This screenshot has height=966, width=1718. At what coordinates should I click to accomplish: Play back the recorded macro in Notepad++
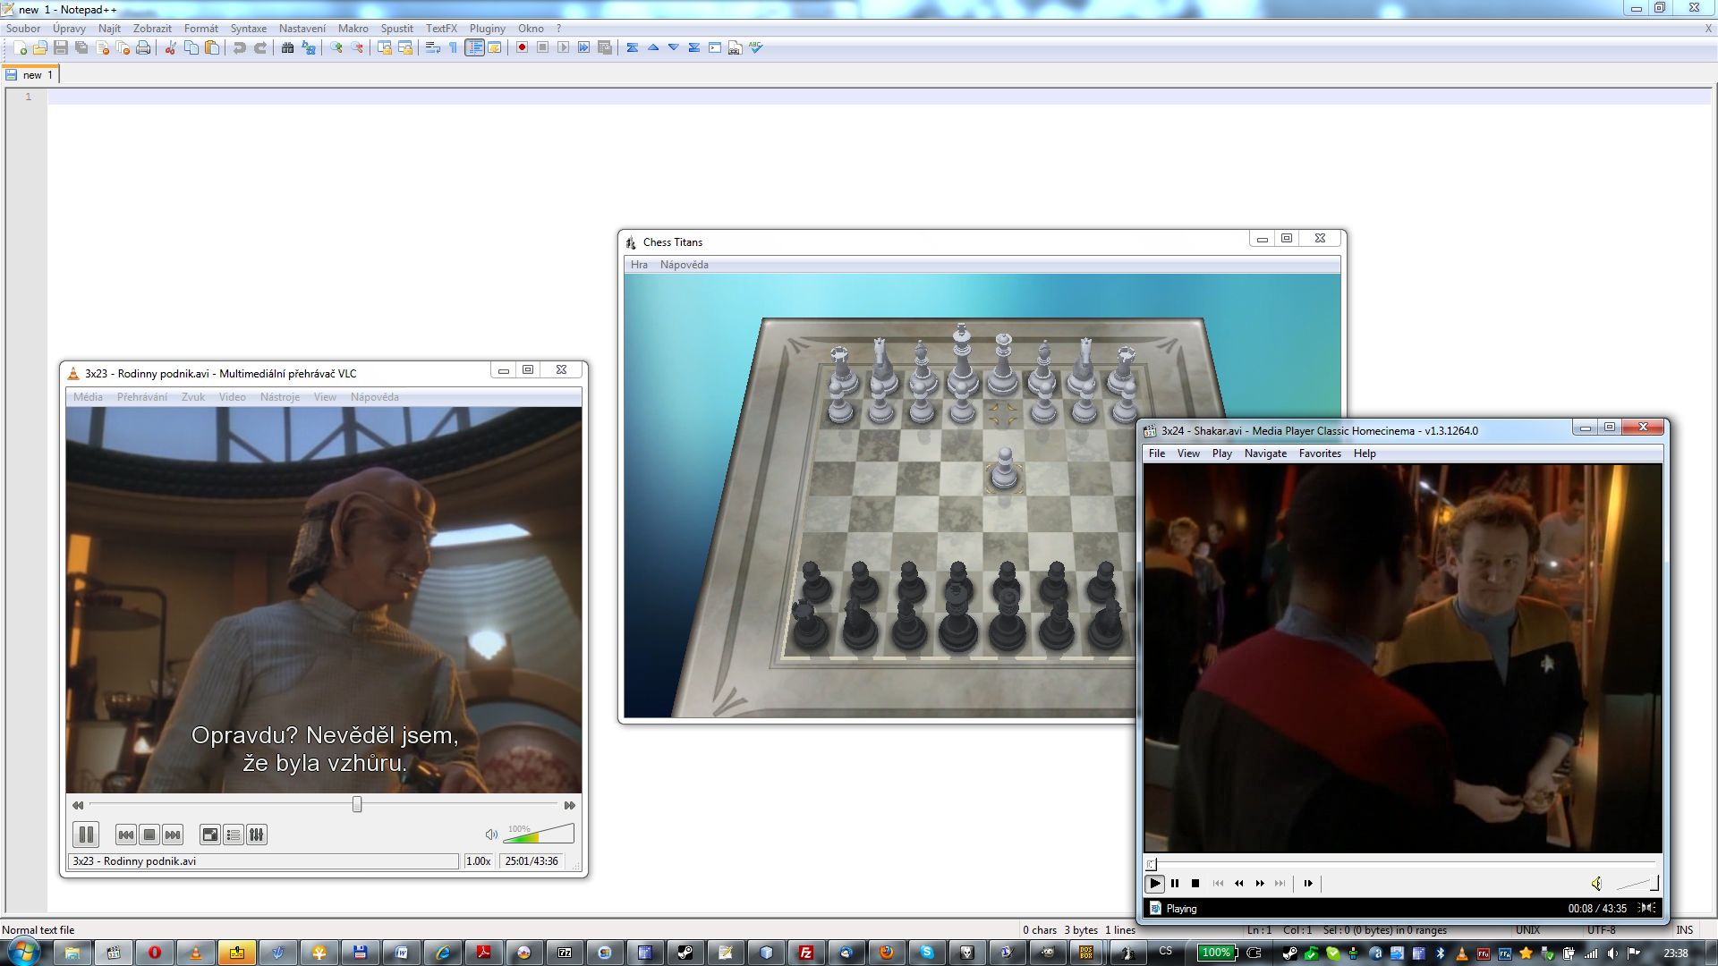563,48
